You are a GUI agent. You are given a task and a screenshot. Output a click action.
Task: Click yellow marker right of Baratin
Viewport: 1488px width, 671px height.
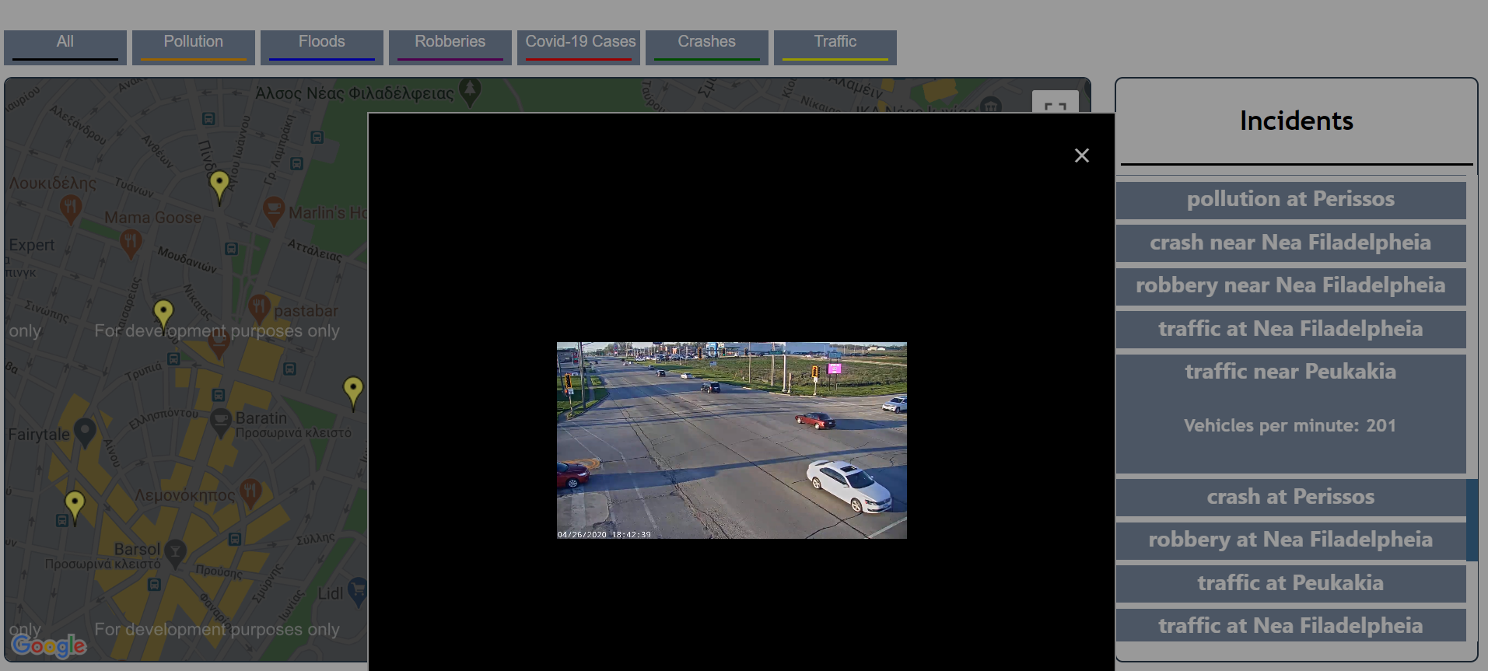point(353,393)
